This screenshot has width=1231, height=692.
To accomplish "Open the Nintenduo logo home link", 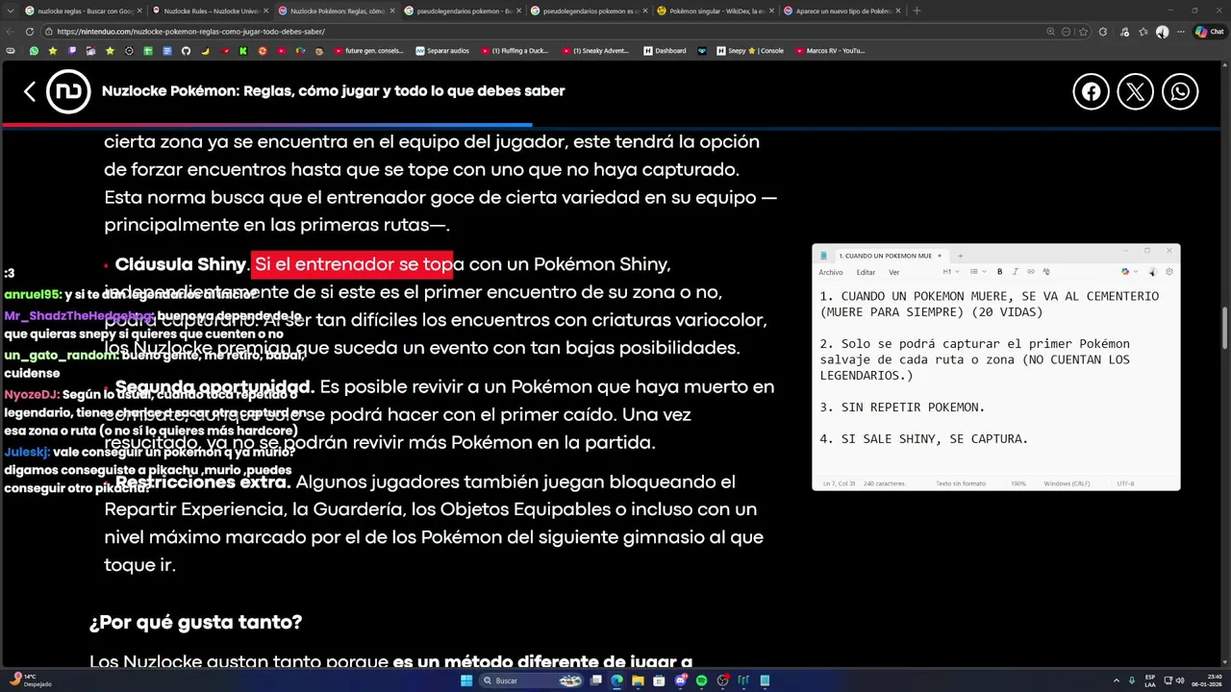I will pos(68,91).
